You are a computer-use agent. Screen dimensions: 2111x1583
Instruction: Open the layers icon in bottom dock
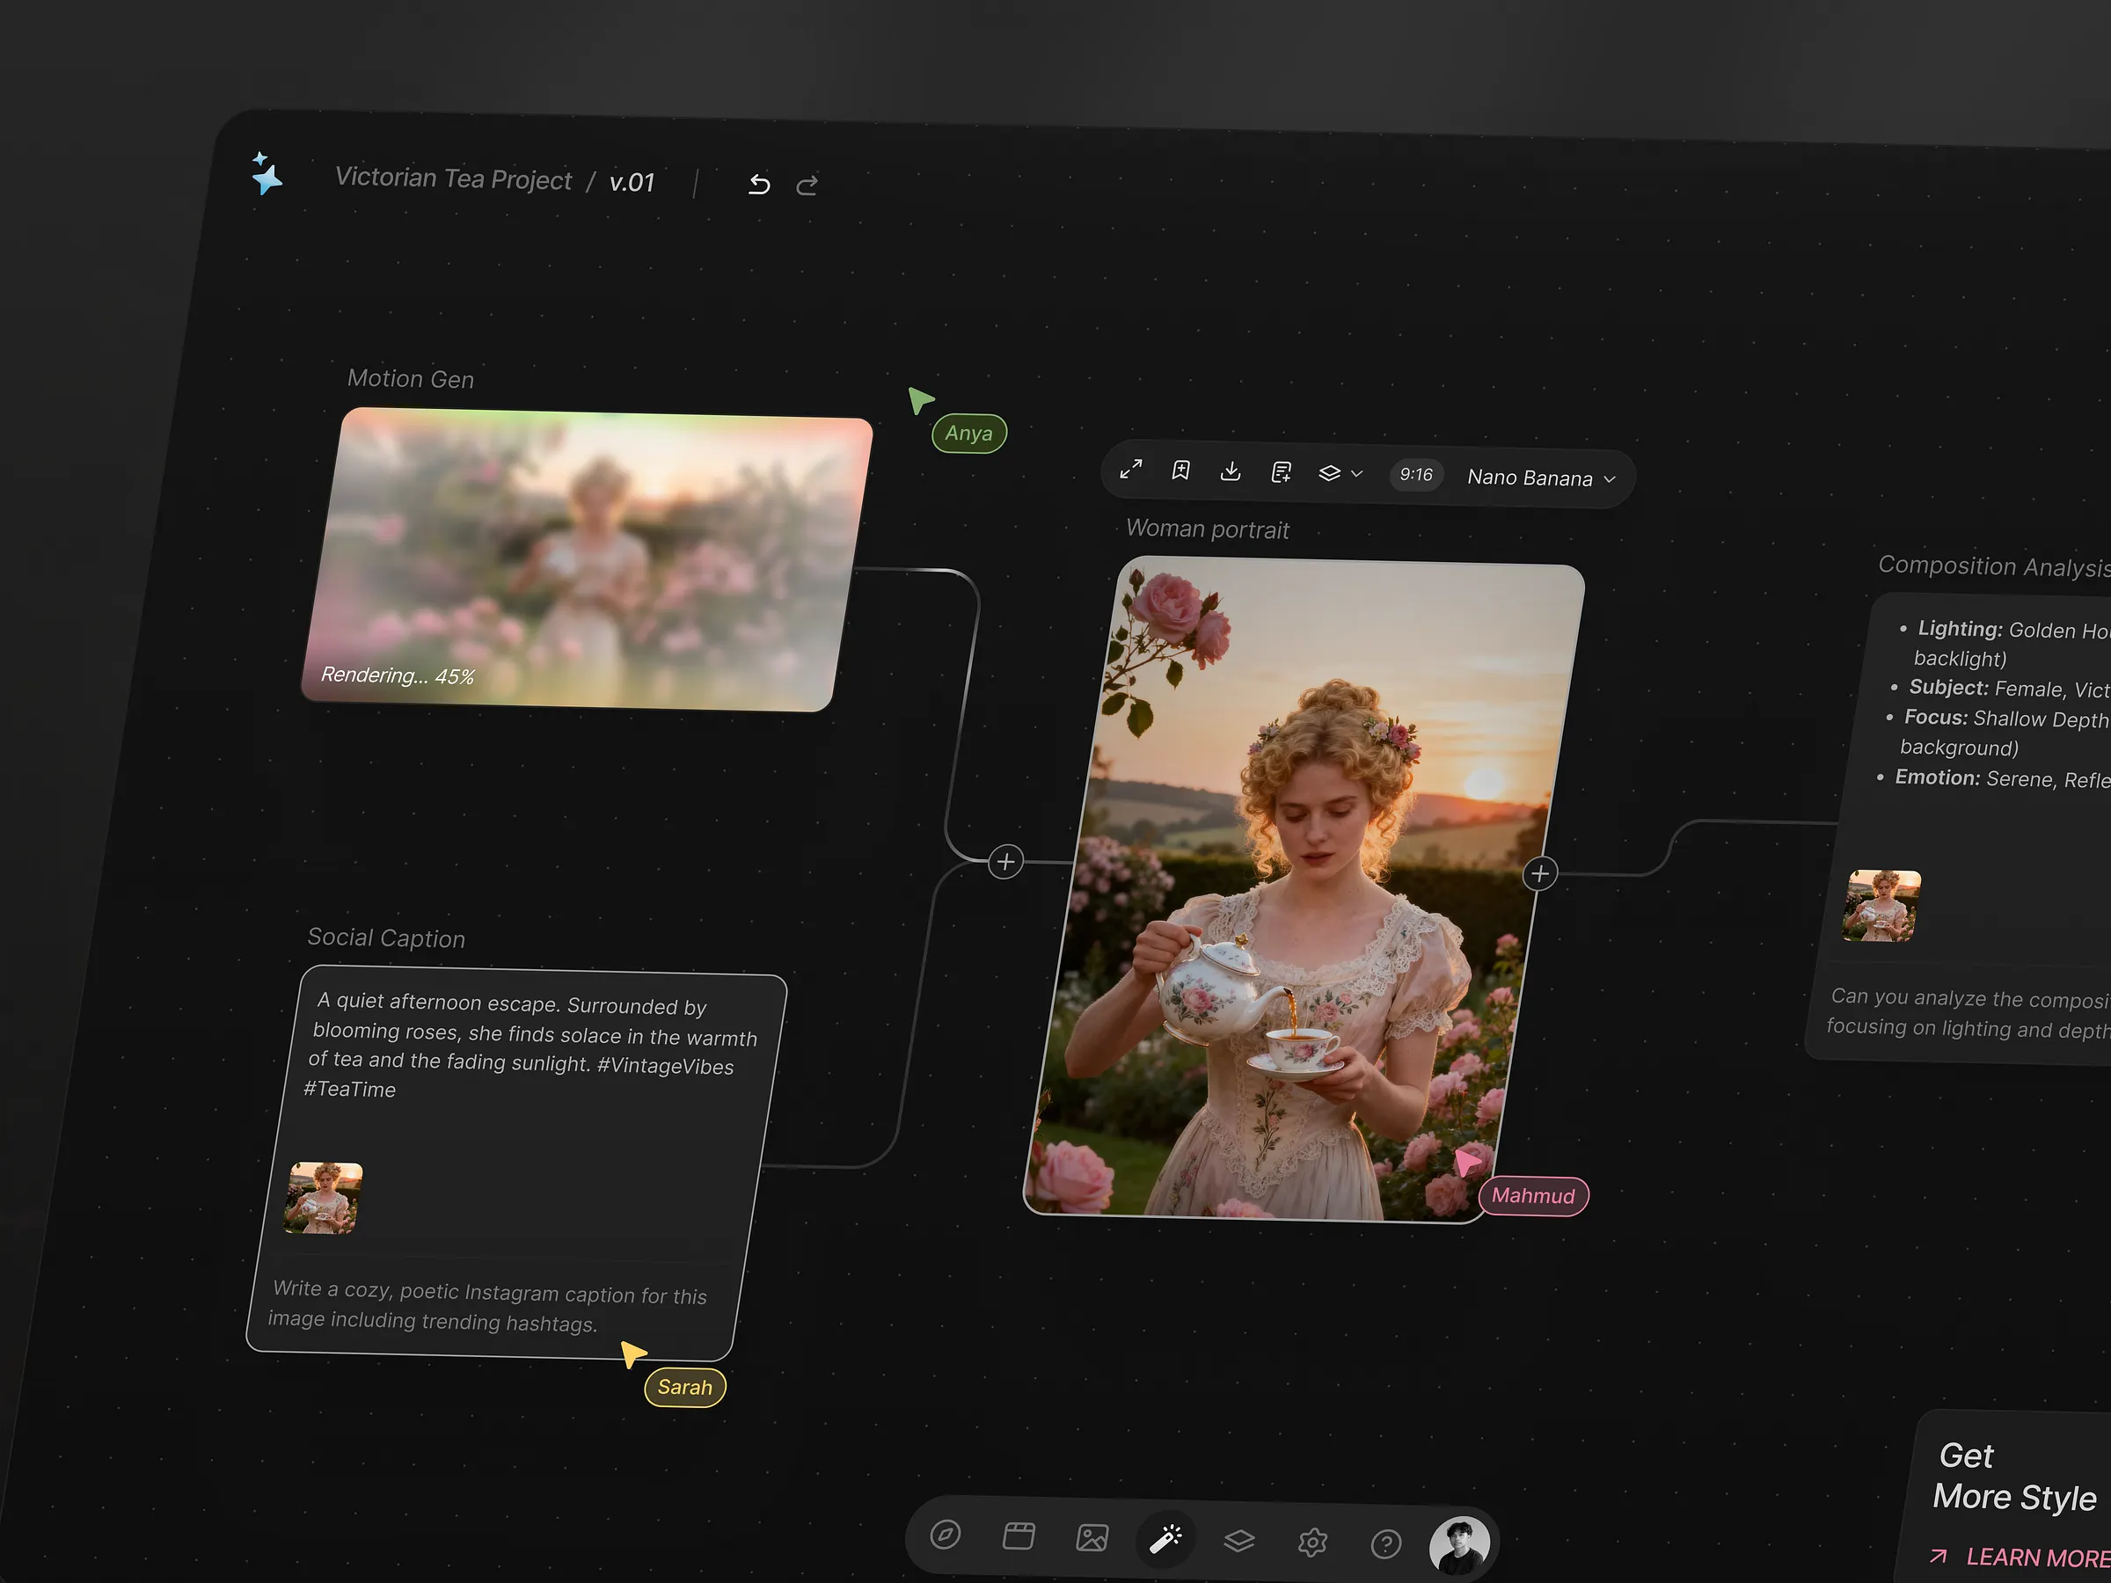1238,1540
